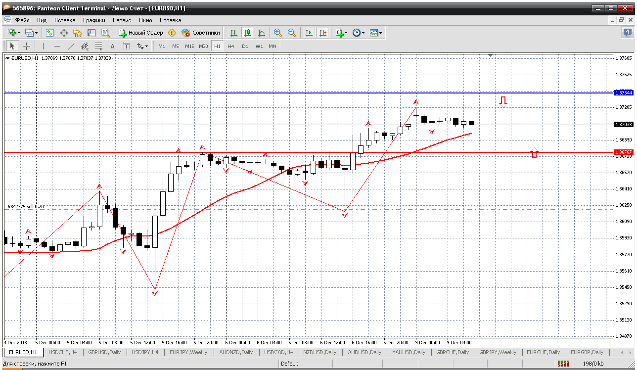Open the Вставка menu

click(x=65, y=20)
